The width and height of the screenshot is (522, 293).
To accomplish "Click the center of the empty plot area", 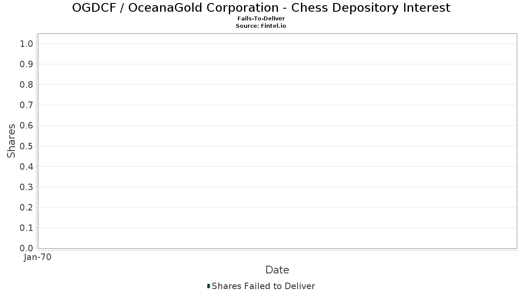I will click(x=277, y=141).
